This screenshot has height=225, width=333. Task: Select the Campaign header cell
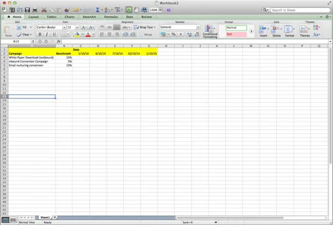(x=32, y=53)
